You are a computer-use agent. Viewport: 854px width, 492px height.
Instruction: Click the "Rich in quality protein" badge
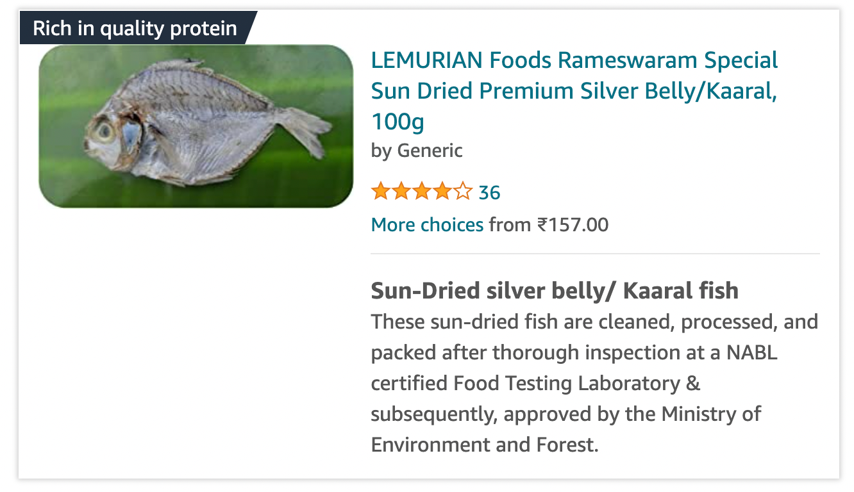135,28
